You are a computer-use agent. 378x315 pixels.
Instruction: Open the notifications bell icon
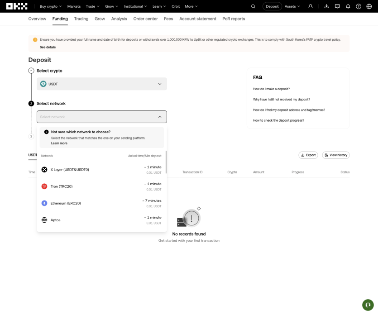[348, 6]
